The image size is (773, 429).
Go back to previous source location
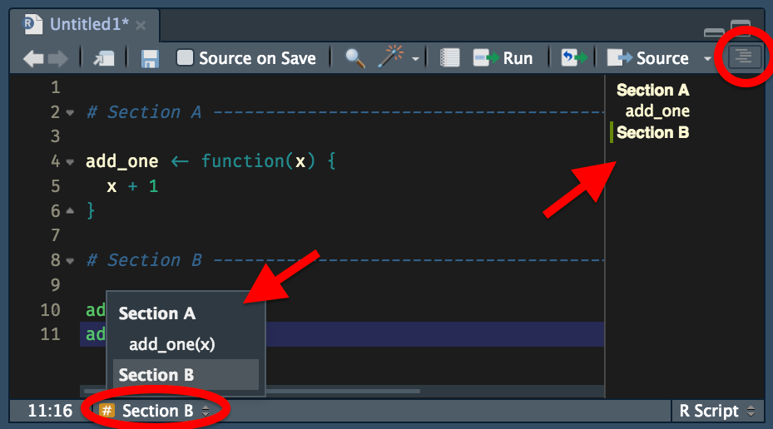[x=33, y=58]
